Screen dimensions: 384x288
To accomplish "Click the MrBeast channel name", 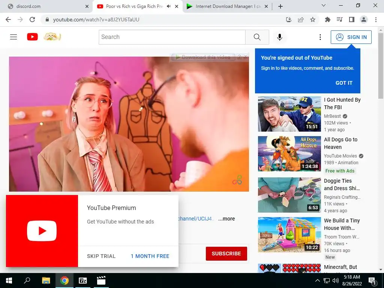I will click(x=332, y=116).
